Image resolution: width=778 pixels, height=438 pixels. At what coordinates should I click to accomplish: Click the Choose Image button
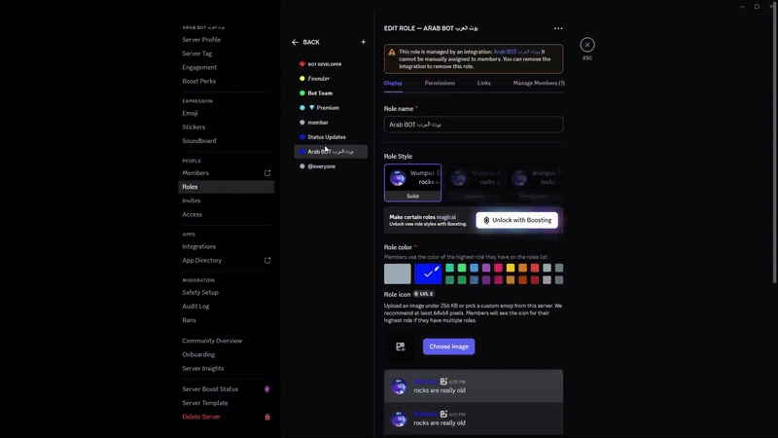point(448,347)
